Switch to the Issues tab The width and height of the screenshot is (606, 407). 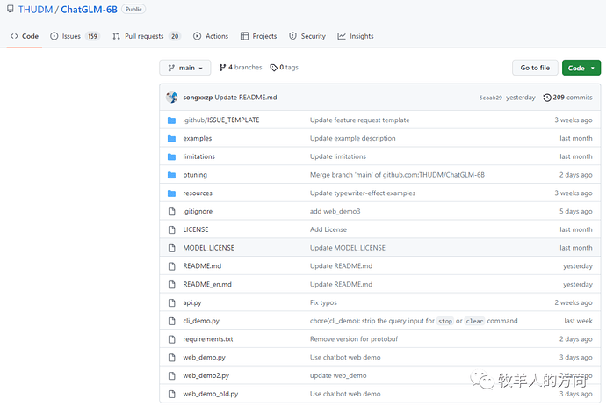tap(74, 36)
